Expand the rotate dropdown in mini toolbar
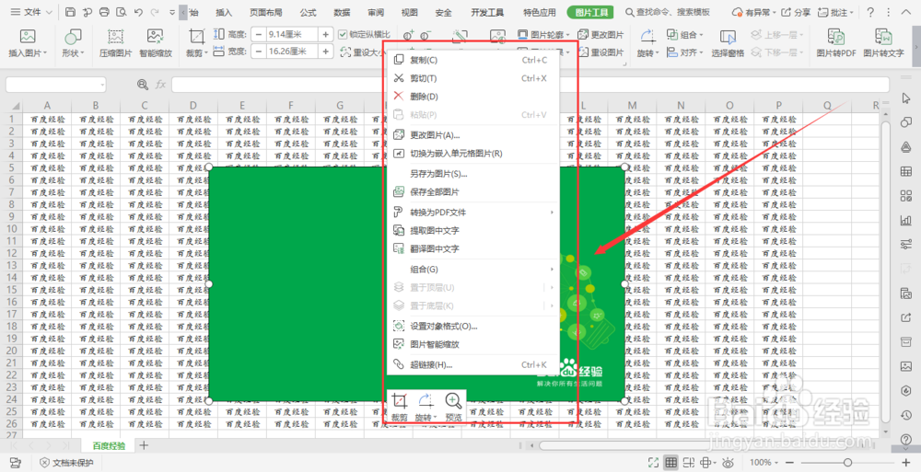Image resolution: width=921 pixels, height=472 pixels. 436,418
